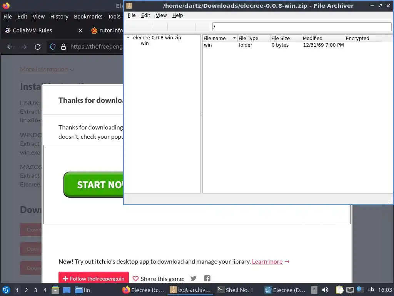Open the View menu in File Archiver
394x296 pixels.
[161, 15]
